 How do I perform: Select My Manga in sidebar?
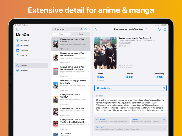(x=31, y=45)
